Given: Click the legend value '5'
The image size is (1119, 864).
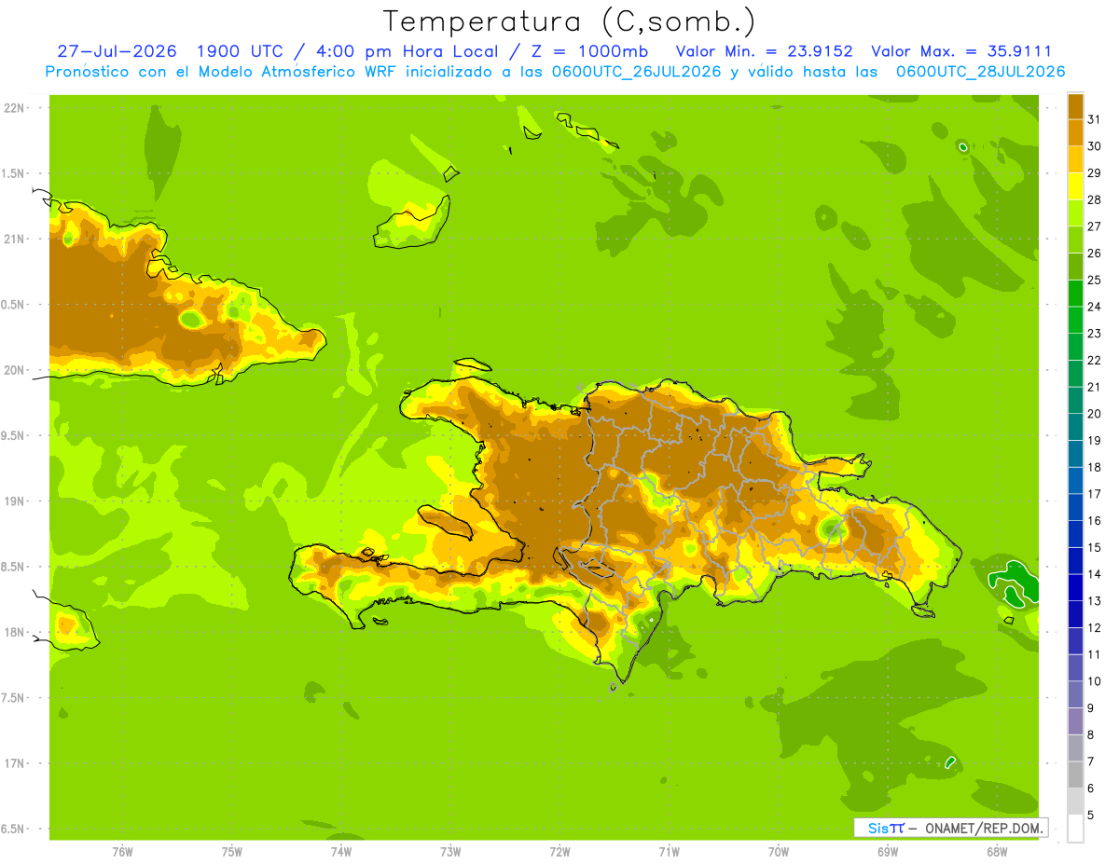Looking at the screenshot, I should pos(1091,815).
